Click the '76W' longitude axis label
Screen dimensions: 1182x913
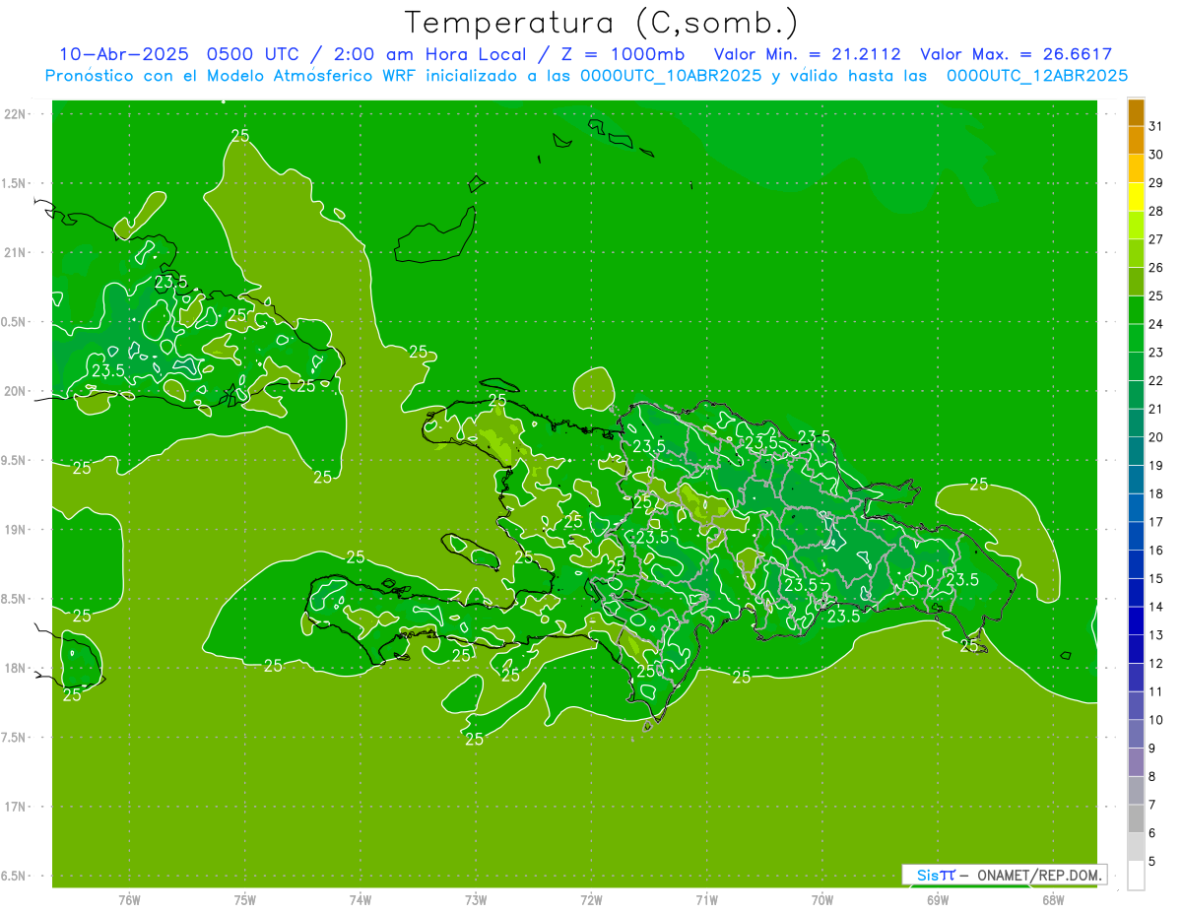click(x=129, y=899)
